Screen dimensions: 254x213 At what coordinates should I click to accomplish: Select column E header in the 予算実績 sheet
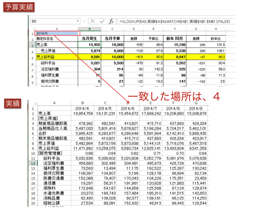pos(153,29)
